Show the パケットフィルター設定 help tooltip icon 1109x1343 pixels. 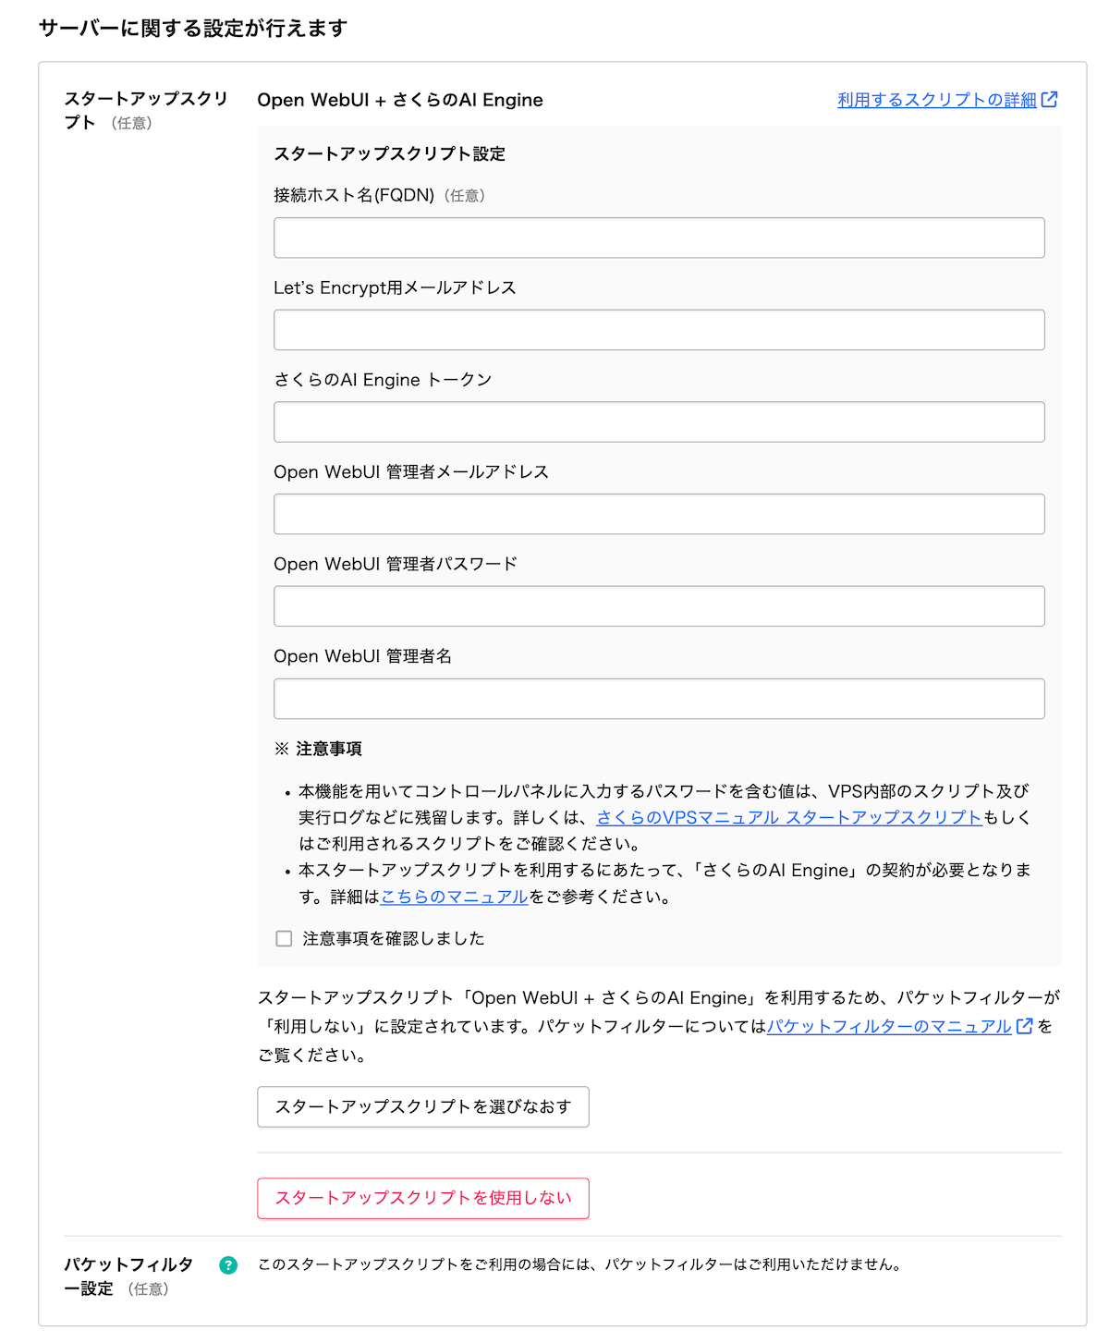[226, 1264]
